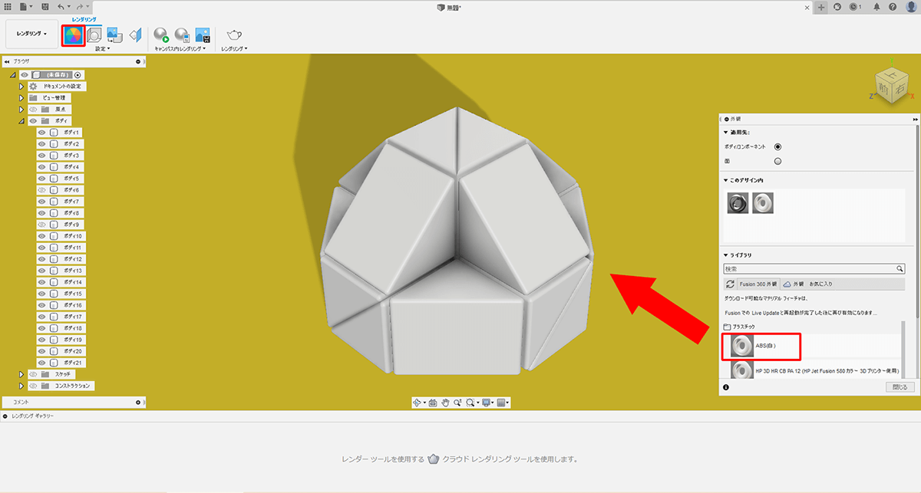This screenshot has width=921, height=493.
Task: Open Scene Settings in the render toolbar
Action: pos(94,35)
